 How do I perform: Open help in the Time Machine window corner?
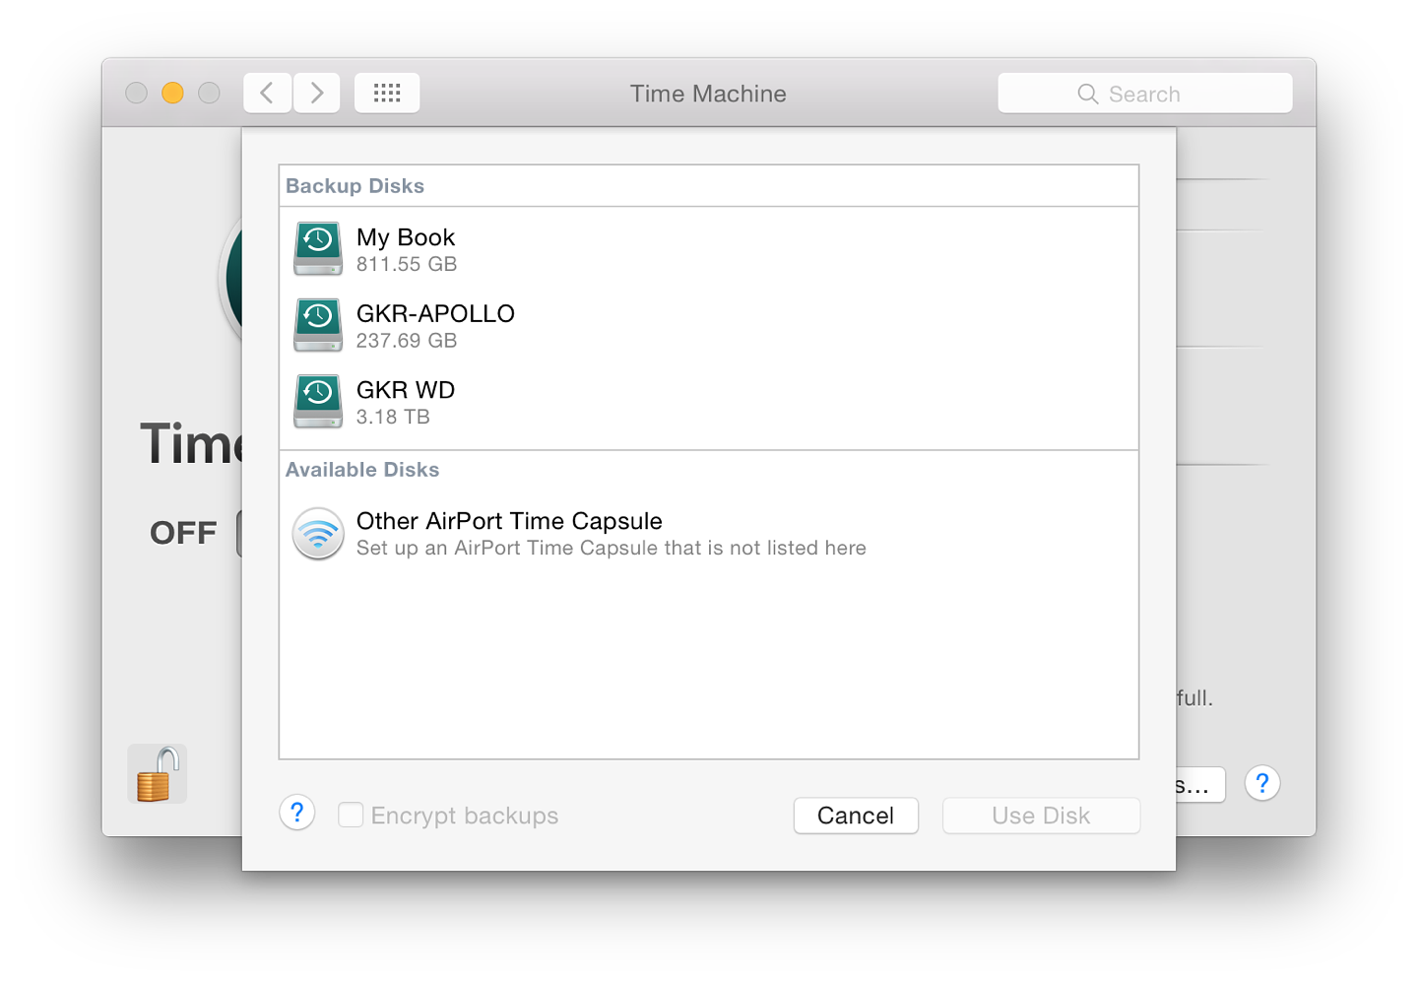click(1262, 783)
